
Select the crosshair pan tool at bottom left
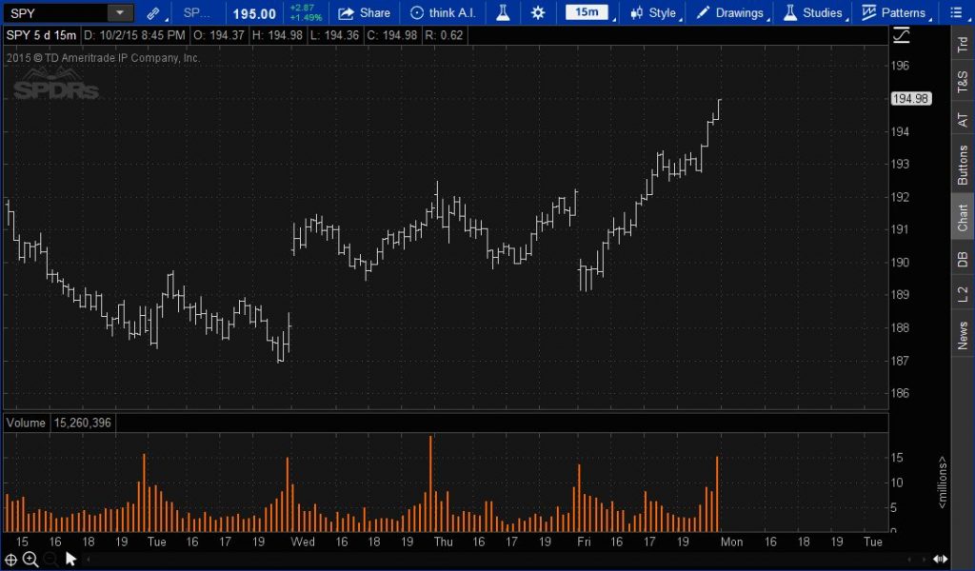11,560
